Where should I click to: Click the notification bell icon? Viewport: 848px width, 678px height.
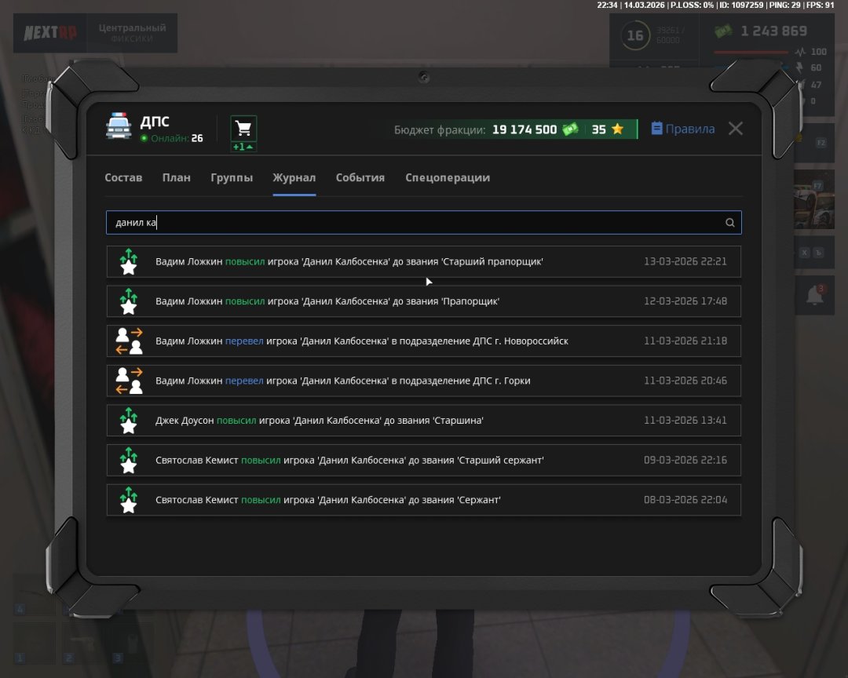point(816,295)
